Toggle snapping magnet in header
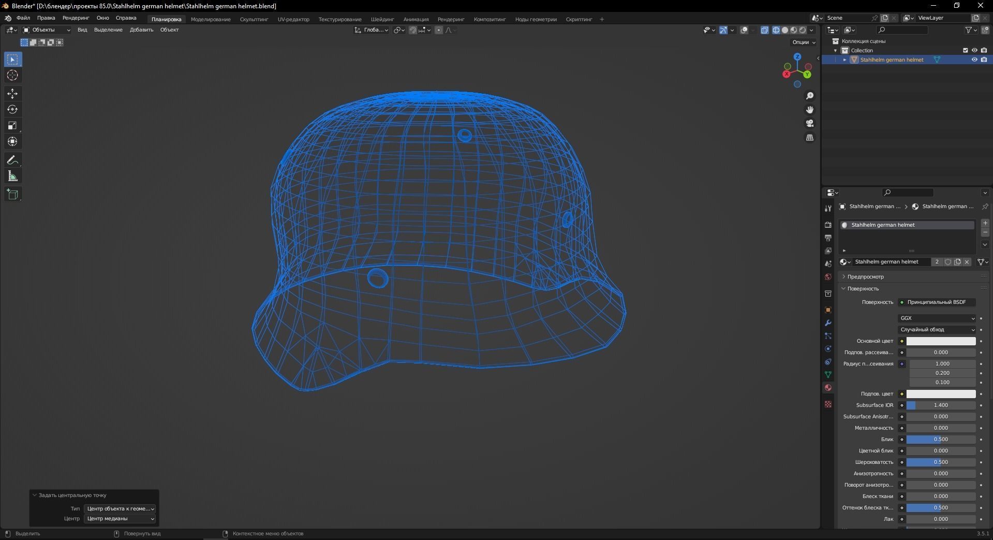The height and width of the screenshot is (540, 993). (x=412, y=30)
